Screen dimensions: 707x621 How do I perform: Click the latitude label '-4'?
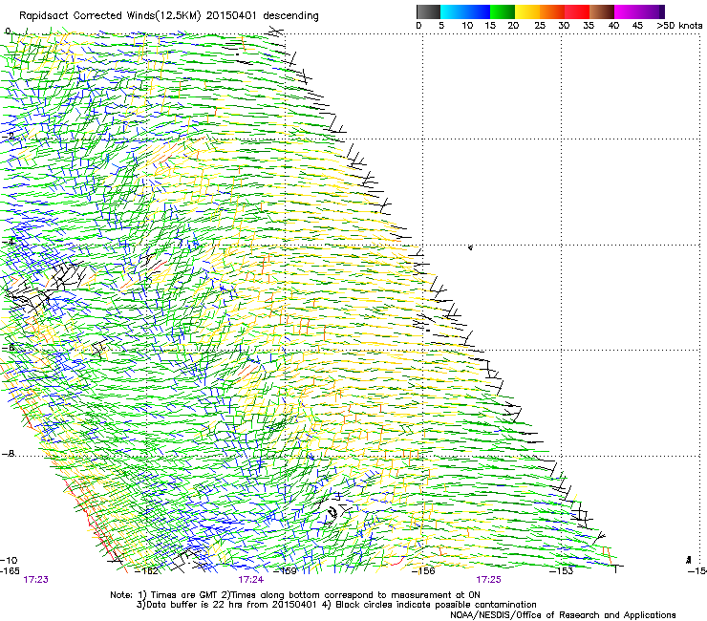[x=9, y=242]
